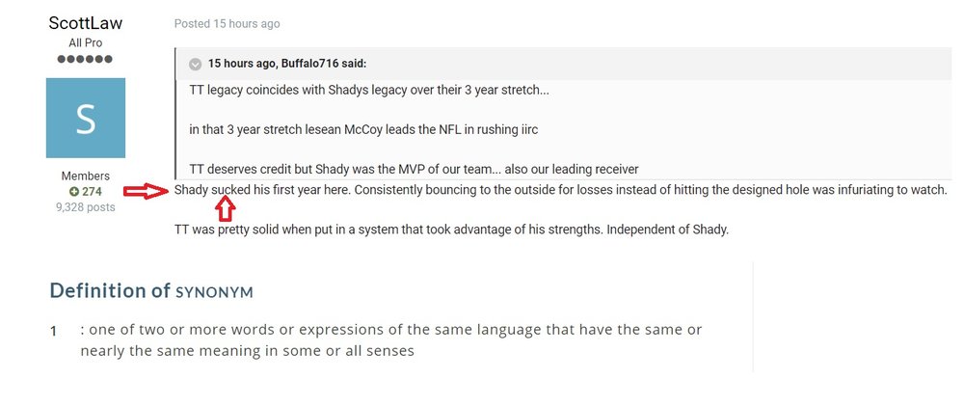The width and height of the screenshot is (964, 406).
Task: Click the quoted line about MVP Shady
Action: (x=414, y=169)
